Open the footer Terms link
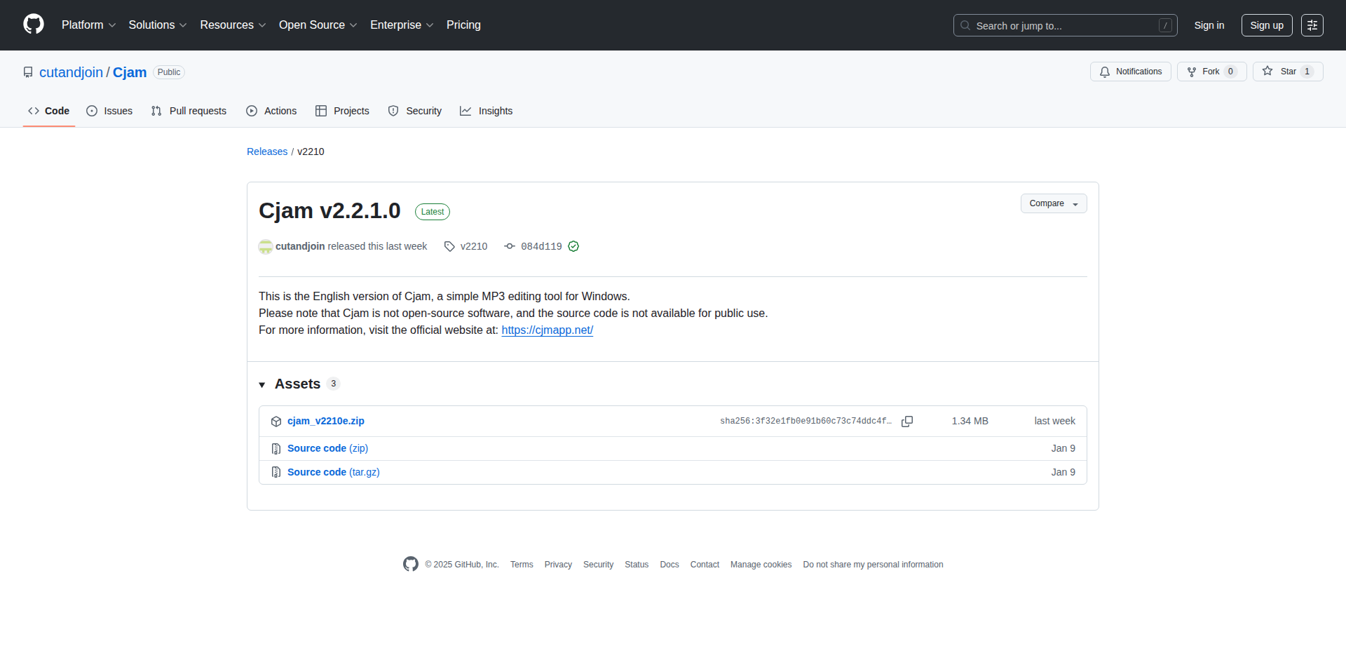 pyautogui.click(x=522, y=565)
